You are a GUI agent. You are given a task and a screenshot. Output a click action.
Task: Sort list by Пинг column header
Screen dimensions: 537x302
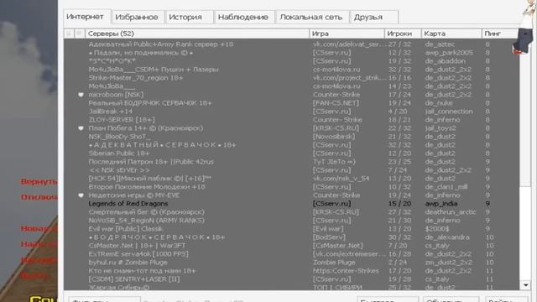pos(501,34)
